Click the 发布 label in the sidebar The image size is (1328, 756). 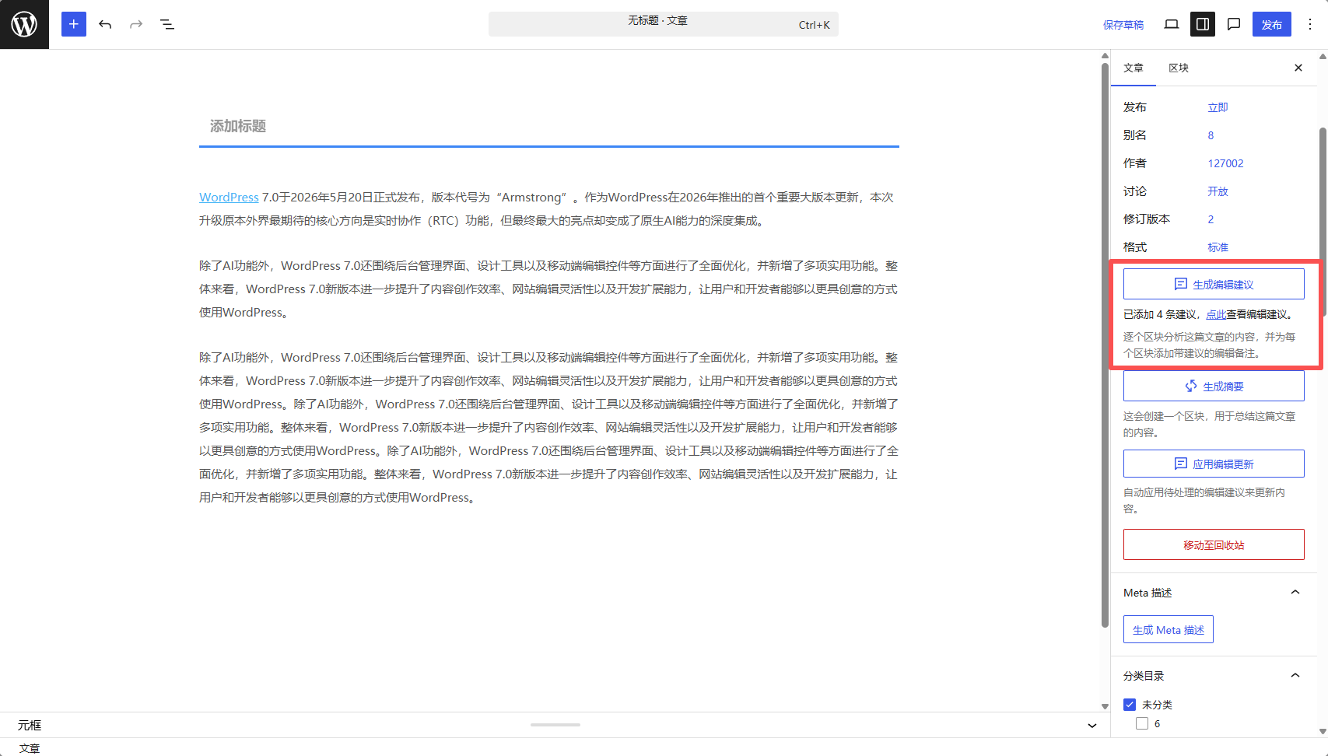[x=1135, y=107]
